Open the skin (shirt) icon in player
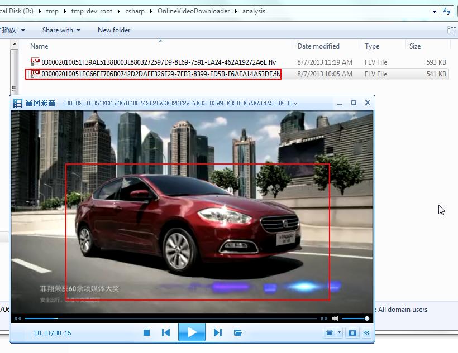Viewport: 458px width, 353px height. (330, 333)
